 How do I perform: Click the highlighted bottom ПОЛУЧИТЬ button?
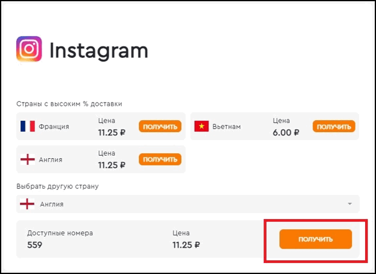pos(316,239)
